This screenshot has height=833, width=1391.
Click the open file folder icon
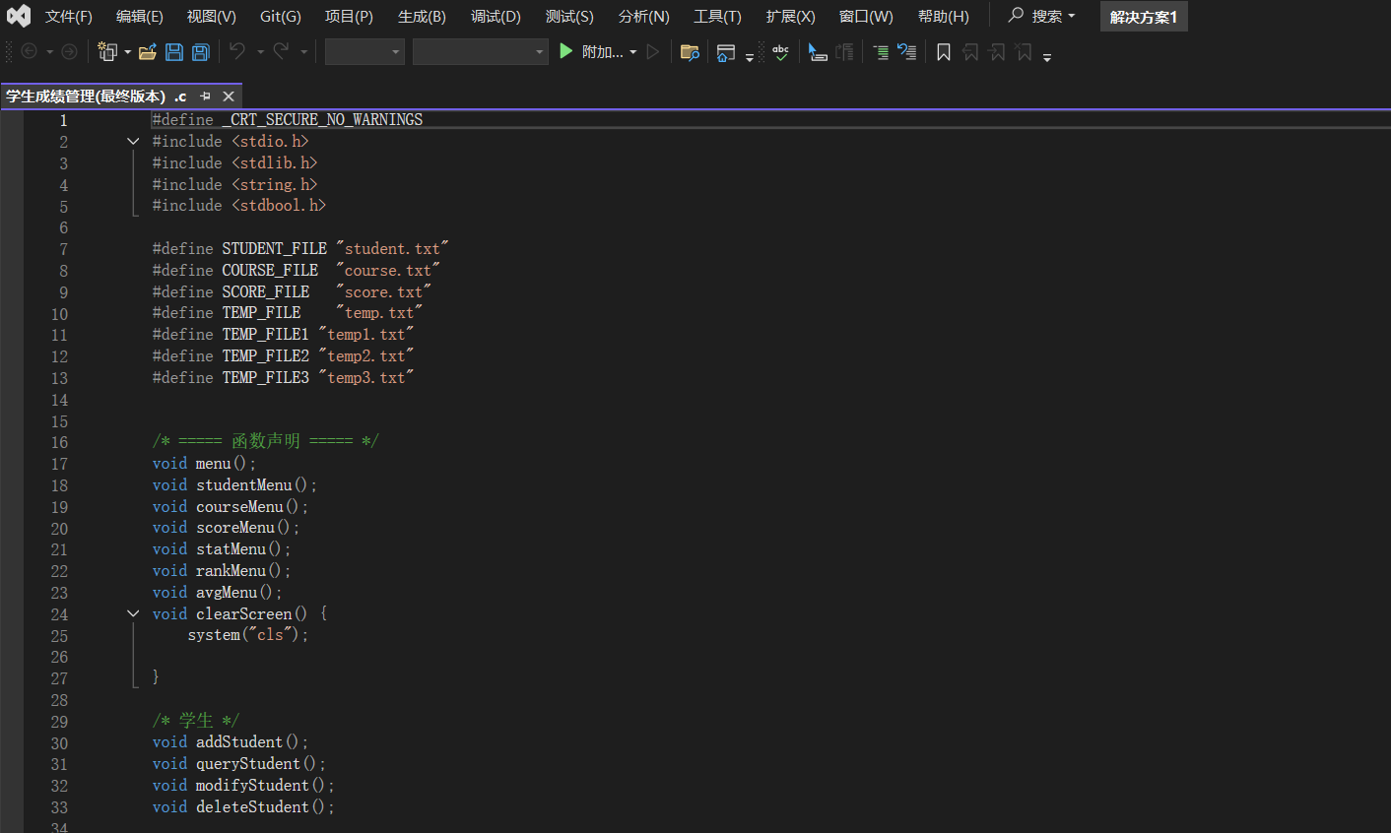(x=148, y=52)
